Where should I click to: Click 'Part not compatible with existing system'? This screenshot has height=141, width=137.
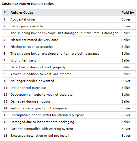tap(42, 129)
